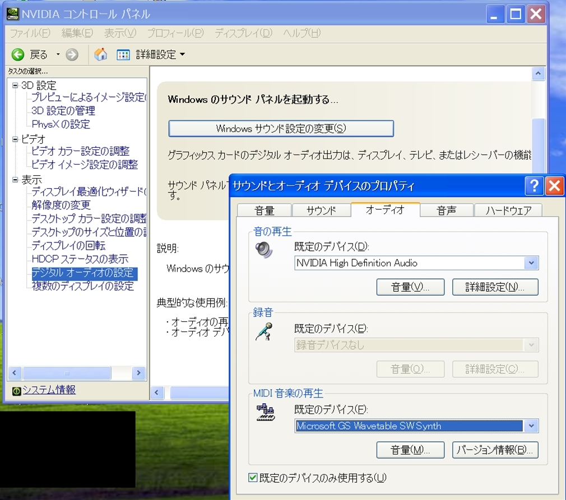Viewport: 566px width, 500px height.
Task: Select 3D 設定の管理 tree item
Action: [x=63, y=111]
